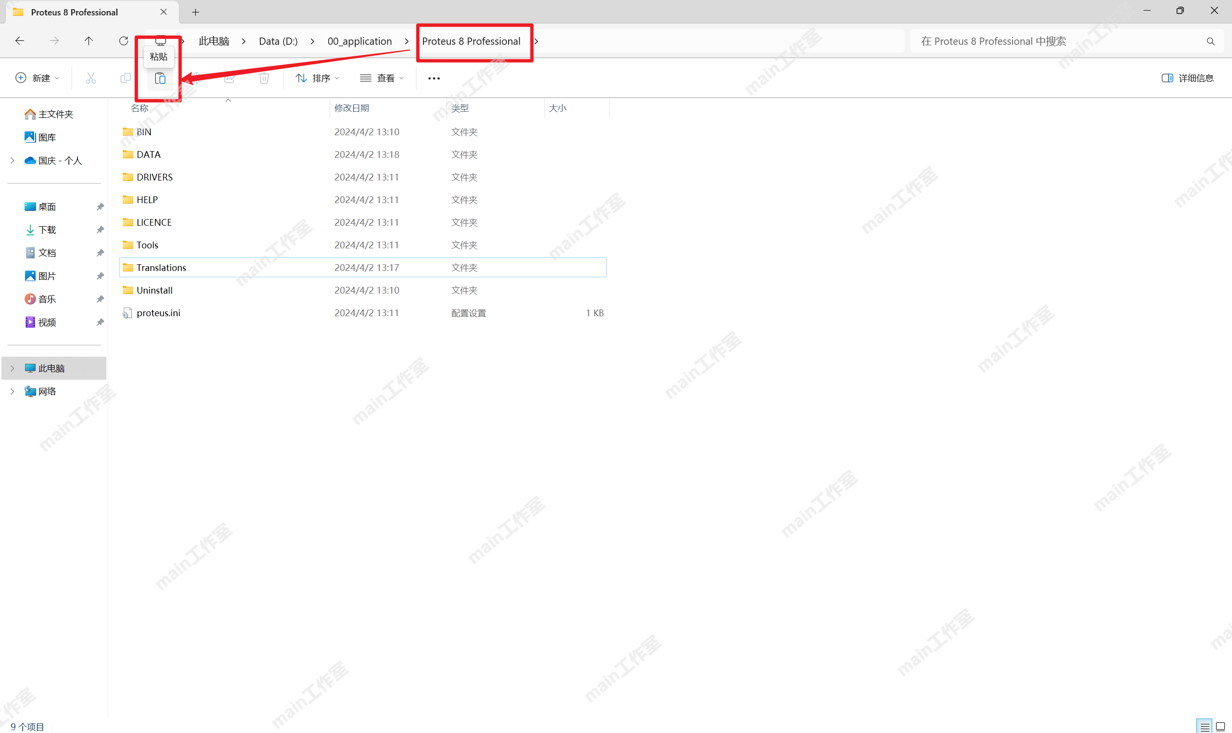Click the Refresh button next to the address bar
This screenshot has width=1232, height=733.
124,41
